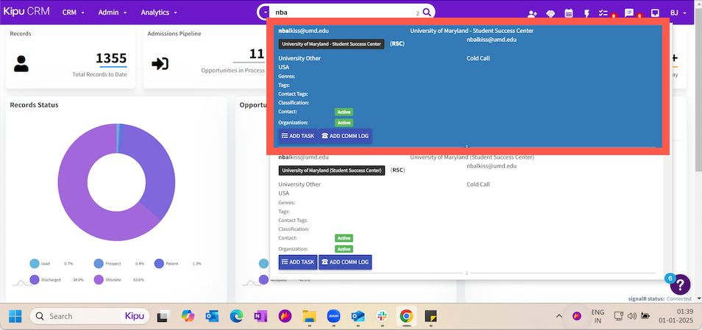The height and width of the screenshot is (330, 702).
Task: Click ADD COMM LOG for the second result
Action: point(344,262)
